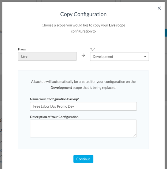This screenshot has height=169, width=167.
Task: Click the divider line under the subtitle
Action: 83,40
